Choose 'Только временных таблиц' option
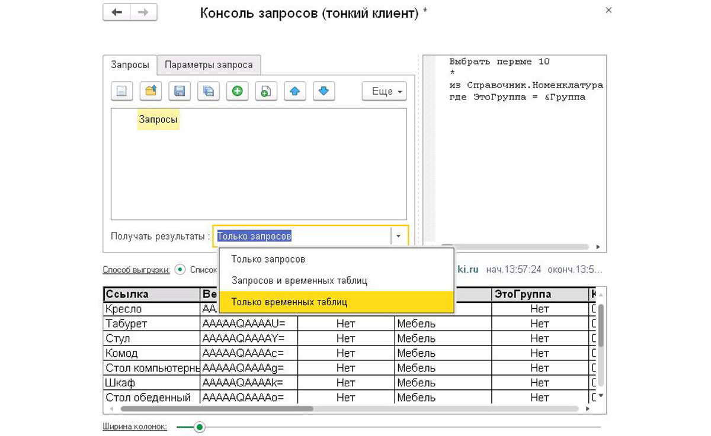The width and height of the screenshot is (711, 436). pos(289,302)
